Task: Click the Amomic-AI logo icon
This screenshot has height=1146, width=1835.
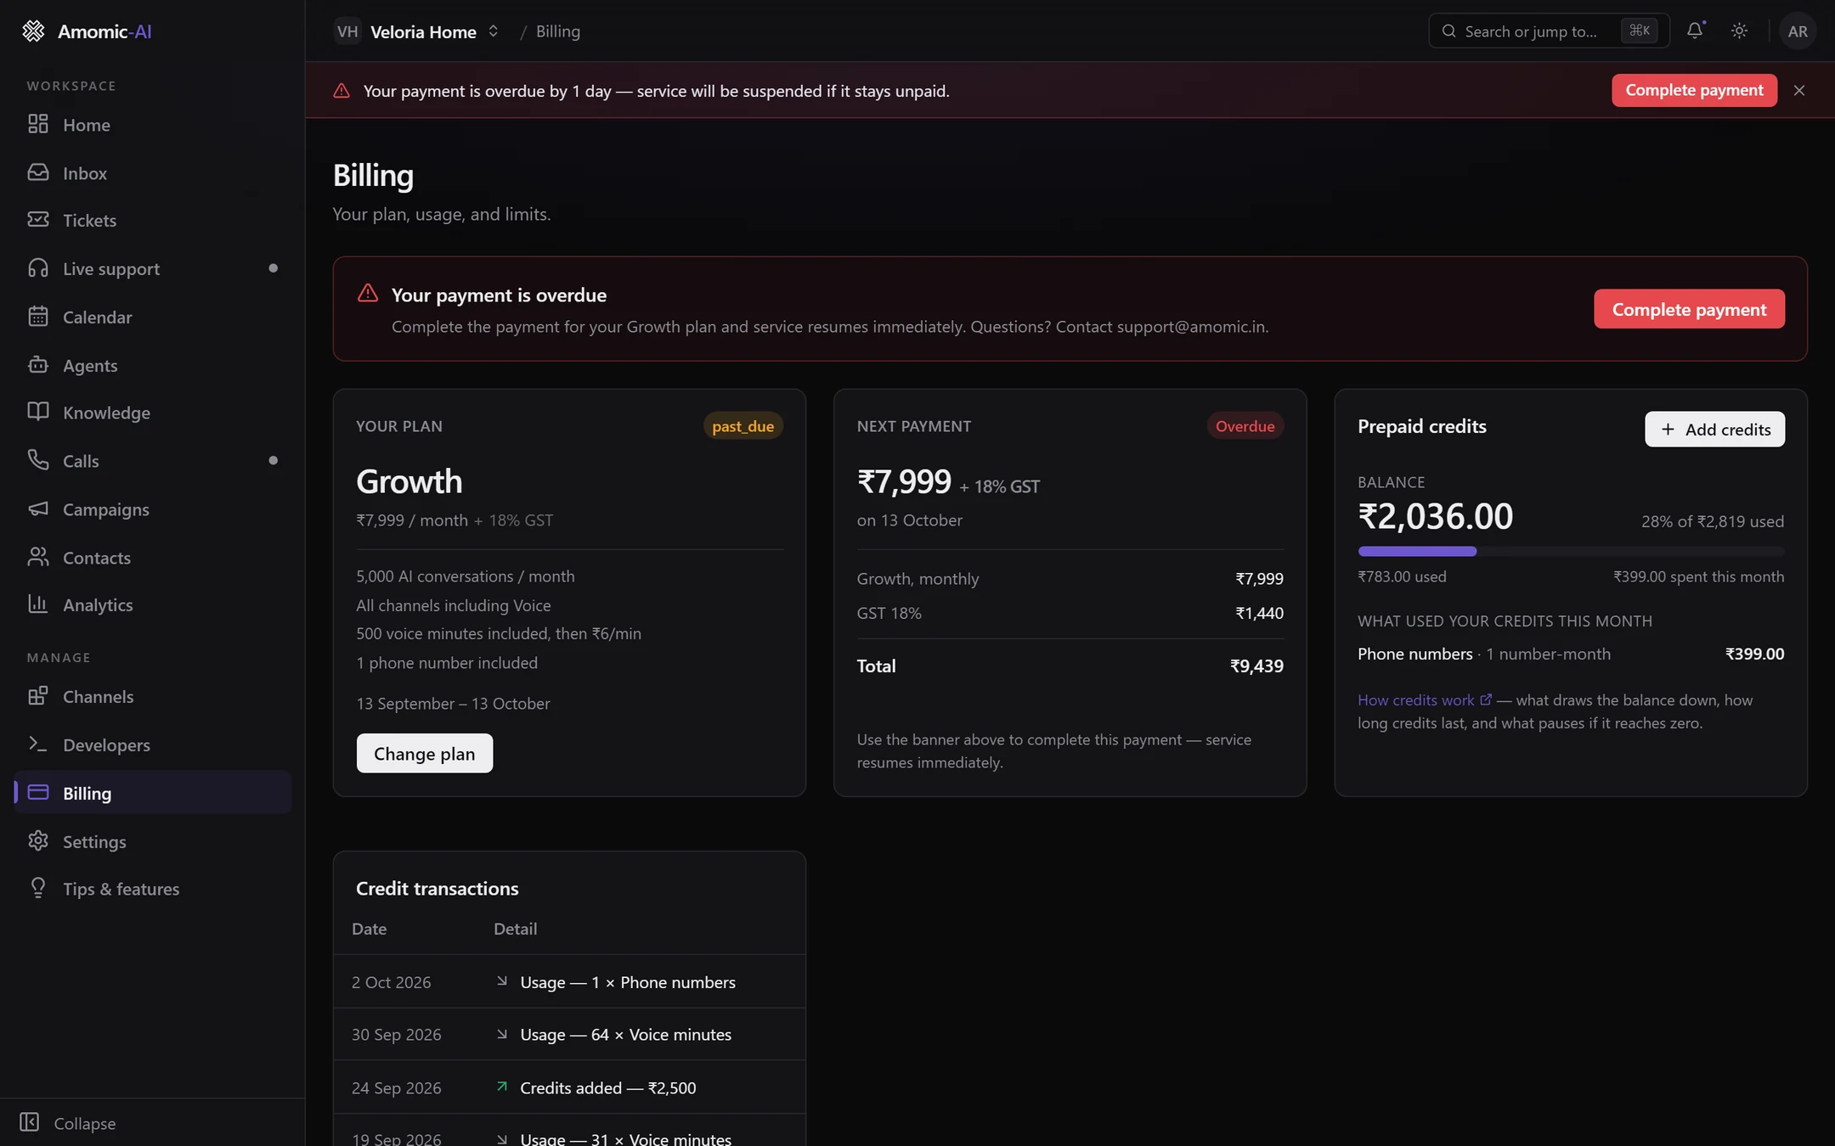Action: click(33, 31)
